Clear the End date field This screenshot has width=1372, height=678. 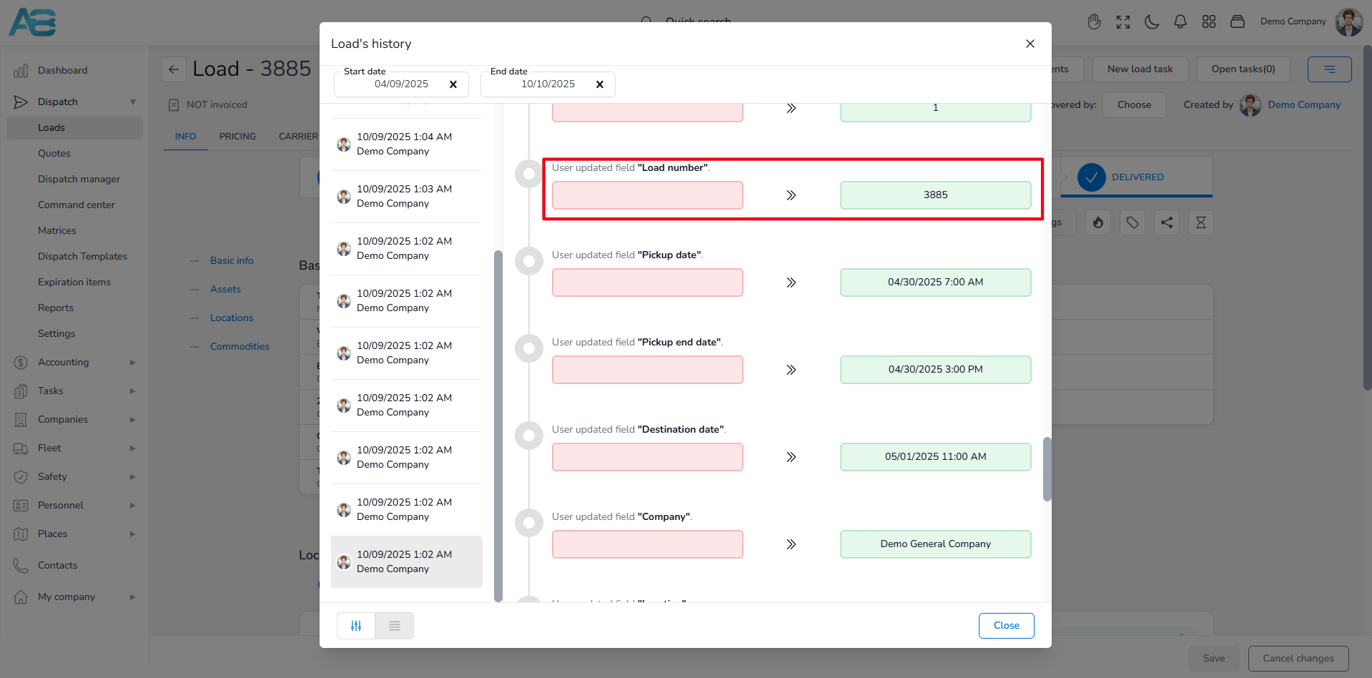[x=599, y=84]
